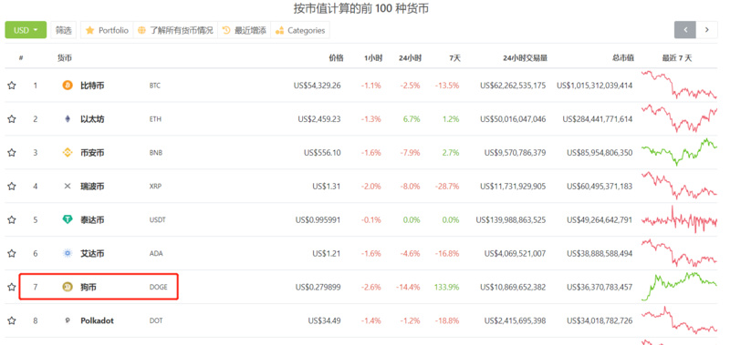Click price US$54,329.26

point(317,86)
